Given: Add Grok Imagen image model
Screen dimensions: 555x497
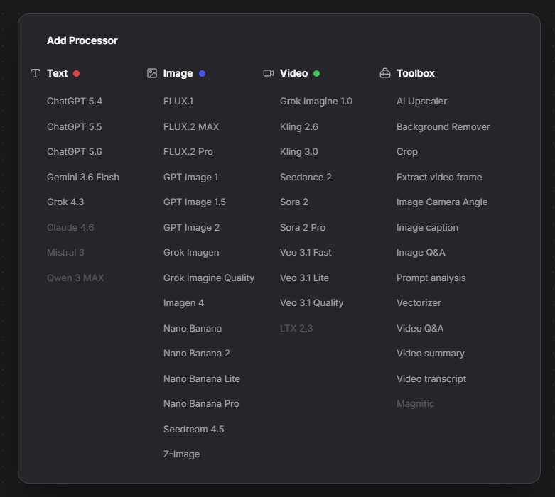Looking at the screenshot, I should point(191,252).
